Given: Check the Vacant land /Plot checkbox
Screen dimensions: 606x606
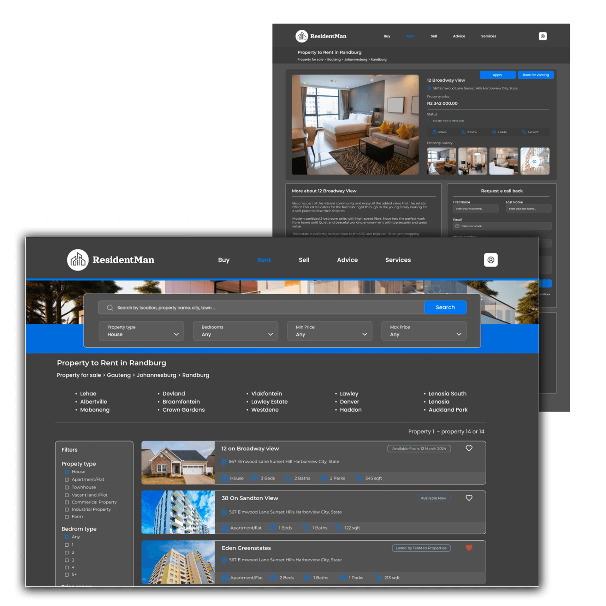Looking at the screenshot, I should point(67,495).
